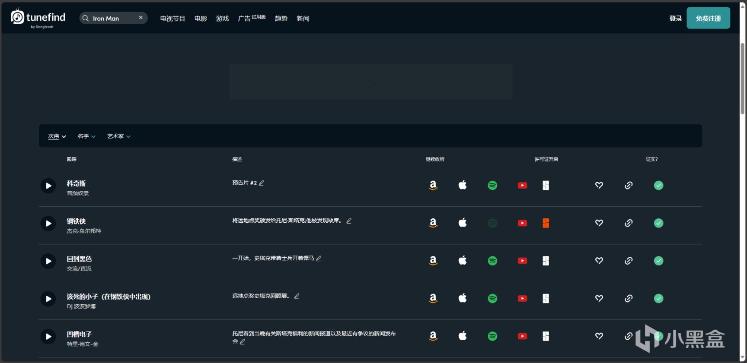Edit the 回到黑色 row description pencil icon
The image size is (747, 363).
click(319, 258)
